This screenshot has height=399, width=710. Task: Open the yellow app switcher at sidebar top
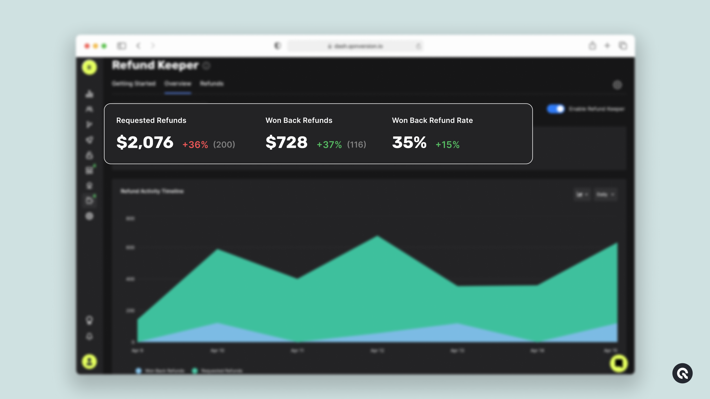coord(89,67)
